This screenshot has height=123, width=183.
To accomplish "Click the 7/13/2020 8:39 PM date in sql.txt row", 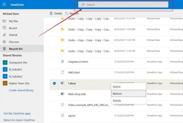I will pyautogui.click(x=124, y=115).
